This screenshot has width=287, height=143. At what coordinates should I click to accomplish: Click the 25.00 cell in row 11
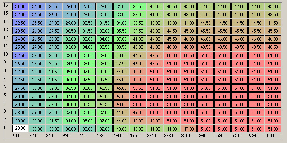point(20,47)
